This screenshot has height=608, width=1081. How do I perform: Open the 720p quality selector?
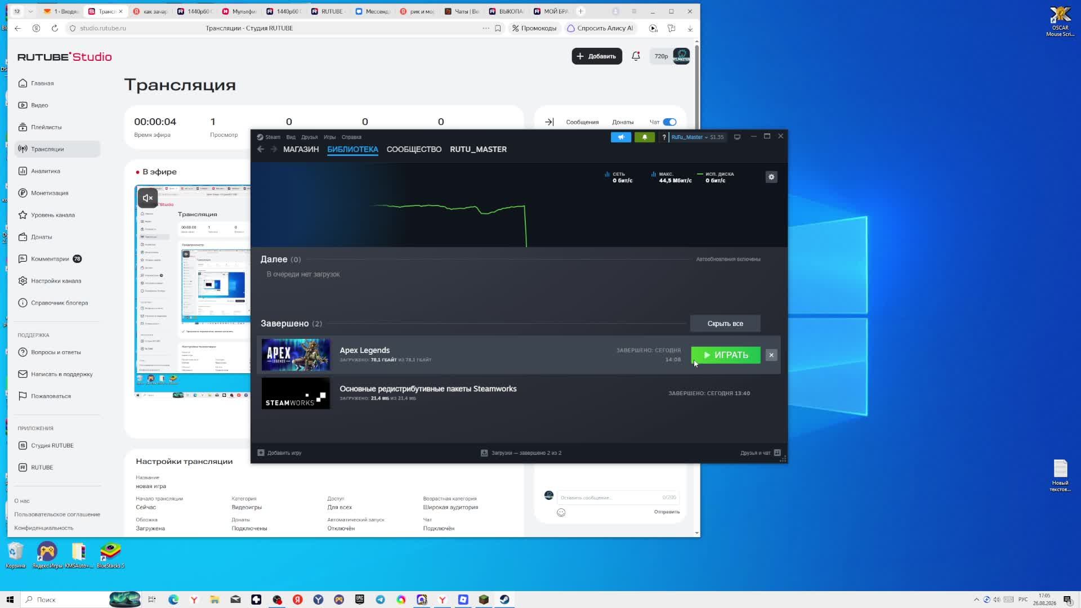click(661, 56)
